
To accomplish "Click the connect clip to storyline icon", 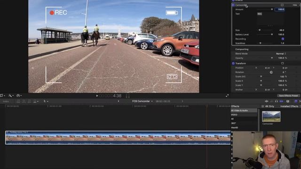I will click(x=18, y=101).
